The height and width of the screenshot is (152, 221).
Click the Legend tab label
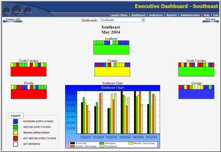(x=16, y=115)
